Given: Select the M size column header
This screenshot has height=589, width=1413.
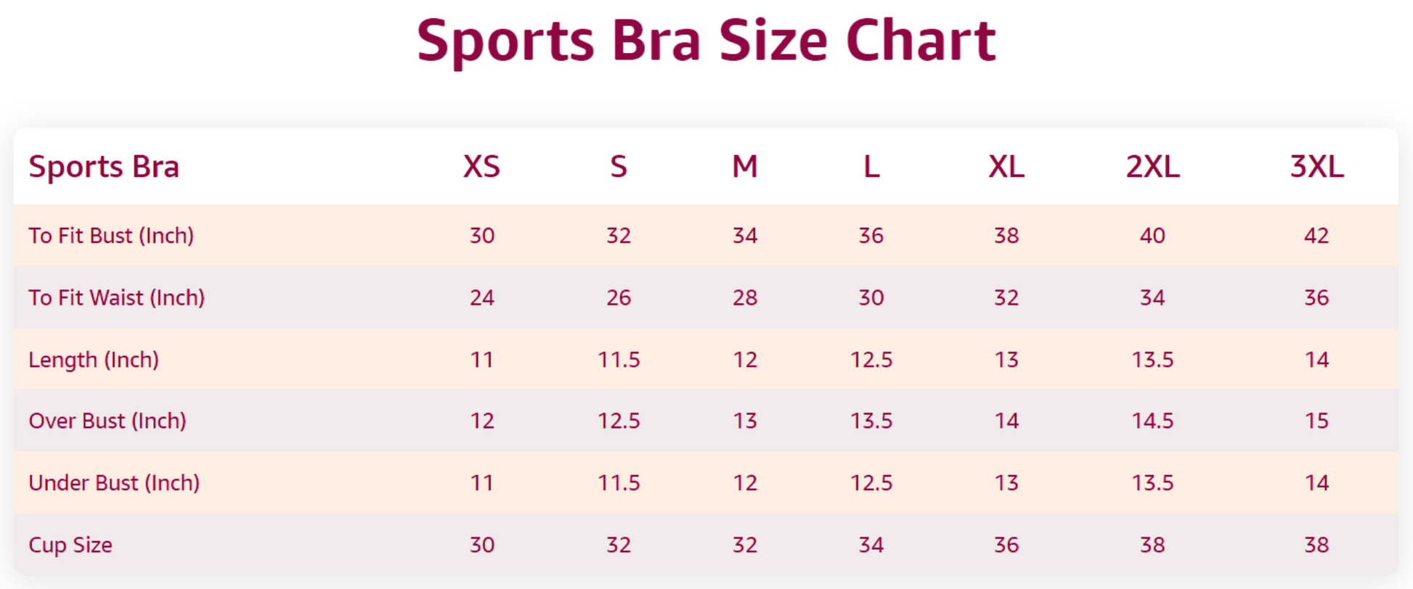Looking at the screenshot, I should coord(744,167).
